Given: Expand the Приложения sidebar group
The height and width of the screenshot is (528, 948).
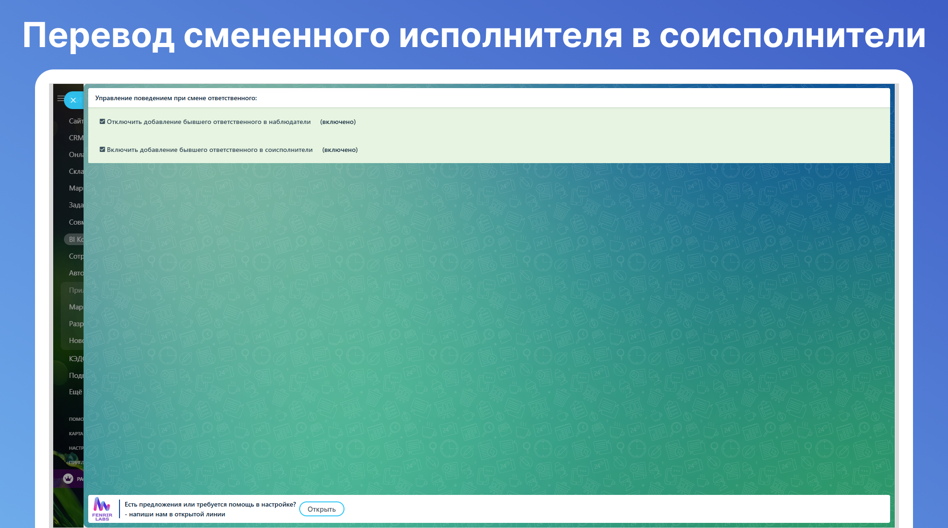Looking at the screenshot, I should (x=75, y=290).
